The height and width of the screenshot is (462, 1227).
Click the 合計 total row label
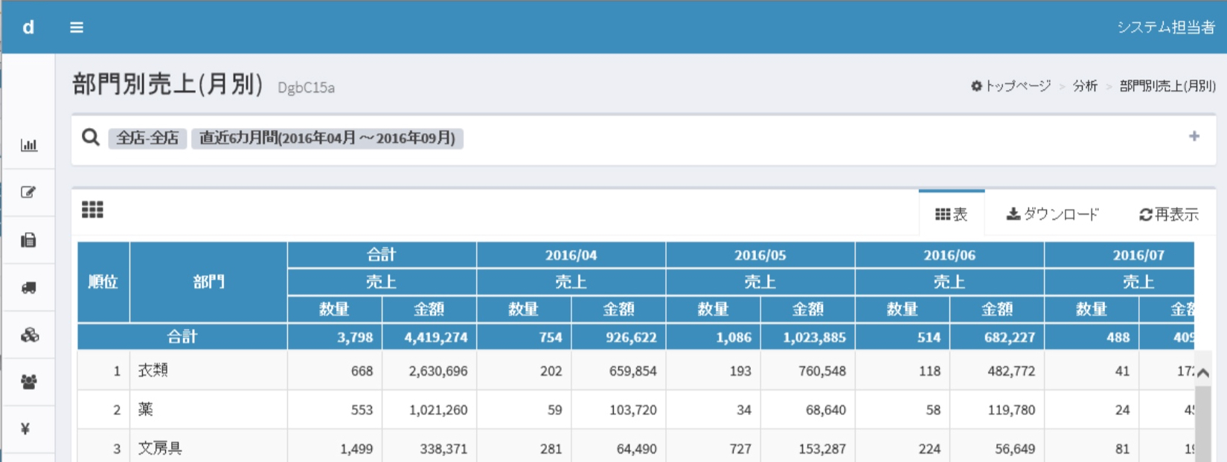[182, 337]
